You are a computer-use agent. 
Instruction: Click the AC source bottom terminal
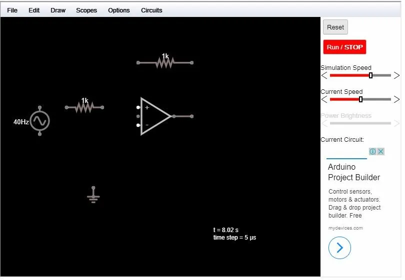[40, 134]
